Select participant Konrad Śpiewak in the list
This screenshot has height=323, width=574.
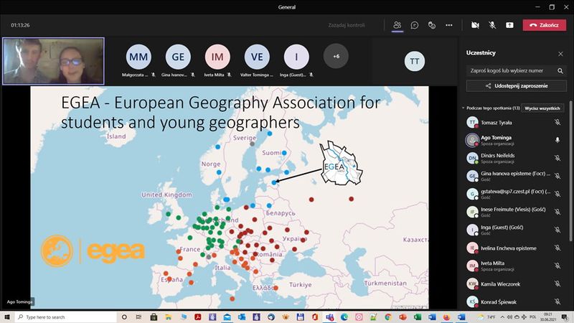click(x=514, y=301)
